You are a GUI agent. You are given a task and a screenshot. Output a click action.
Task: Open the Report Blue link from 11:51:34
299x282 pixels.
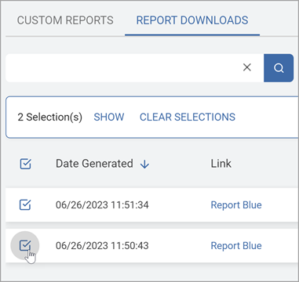236,205
